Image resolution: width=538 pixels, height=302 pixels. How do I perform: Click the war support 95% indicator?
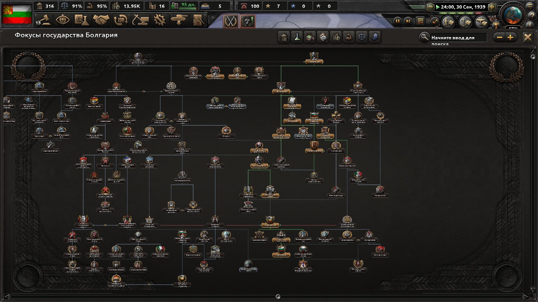pos(97,6)
